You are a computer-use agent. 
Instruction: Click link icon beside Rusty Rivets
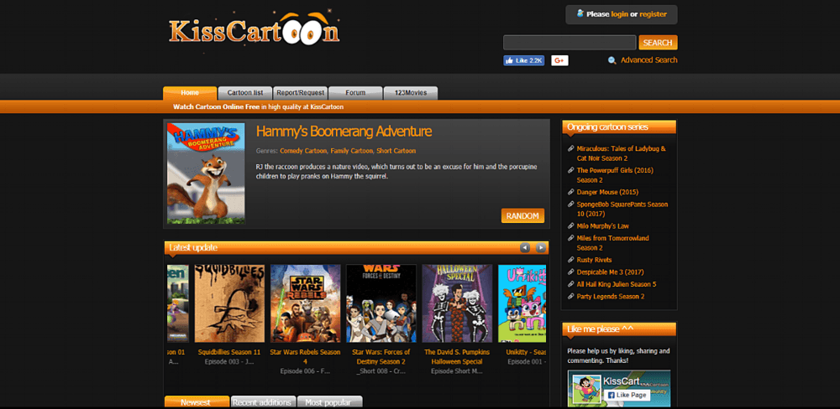[x=571, y=260]
